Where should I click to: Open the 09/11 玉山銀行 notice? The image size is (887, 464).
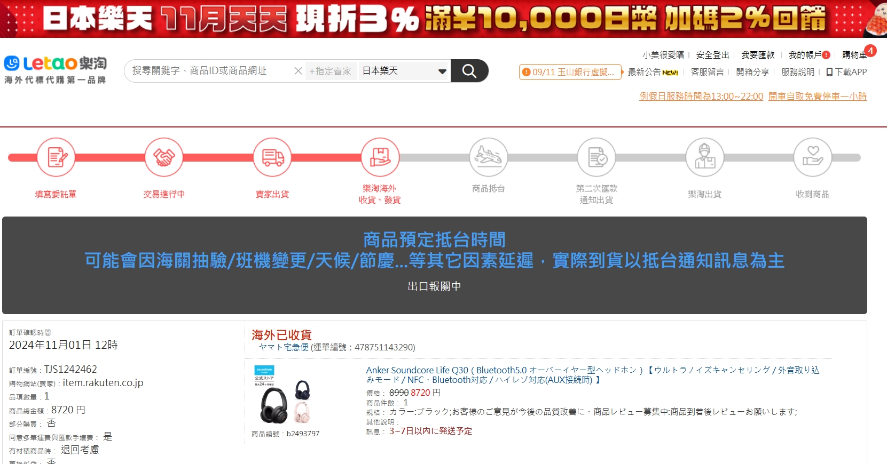coord(570,72)
